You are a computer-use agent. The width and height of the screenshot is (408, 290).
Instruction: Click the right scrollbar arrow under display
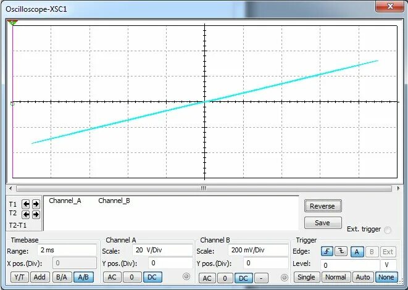[398, 188]
